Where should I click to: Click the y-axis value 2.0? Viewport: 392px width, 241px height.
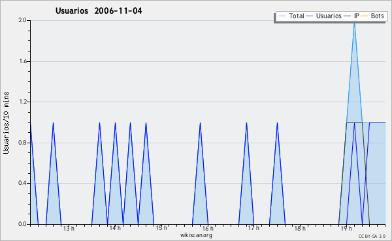pos(22,20)
